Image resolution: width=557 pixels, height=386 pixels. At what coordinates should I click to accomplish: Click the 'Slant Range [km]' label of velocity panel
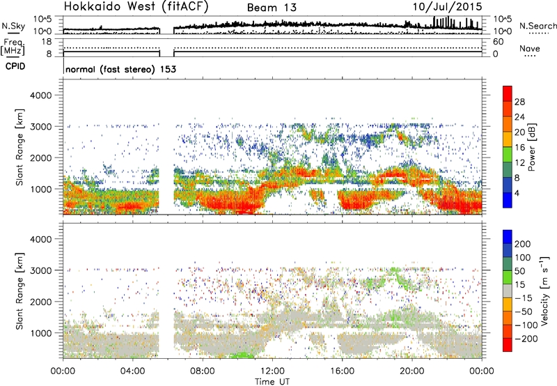19,291
